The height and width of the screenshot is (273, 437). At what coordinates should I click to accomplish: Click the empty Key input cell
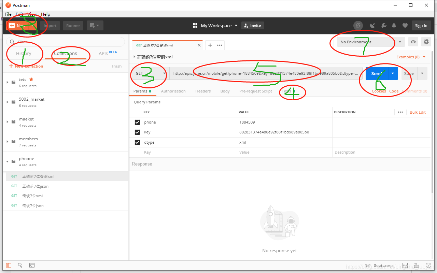(x=189, y=152)
